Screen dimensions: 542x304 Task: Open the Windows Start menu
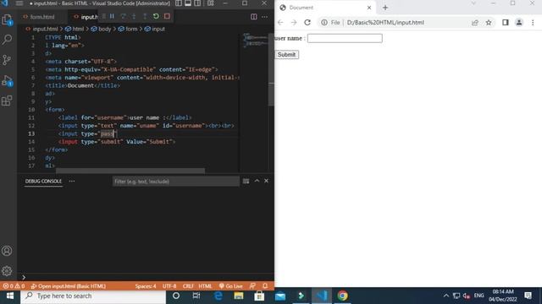point(10,296)
